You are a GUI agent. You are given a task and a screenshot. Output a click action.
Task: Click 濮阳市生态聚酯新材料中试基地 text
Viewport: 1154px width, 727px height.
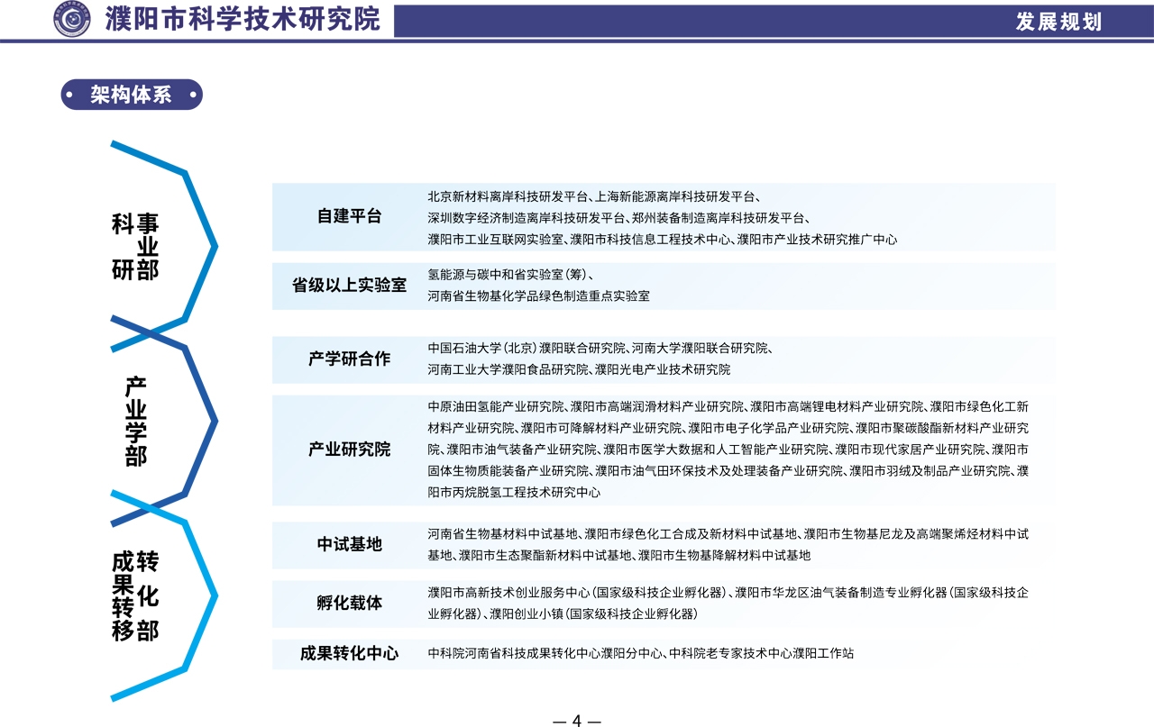[x=545, y=556]
